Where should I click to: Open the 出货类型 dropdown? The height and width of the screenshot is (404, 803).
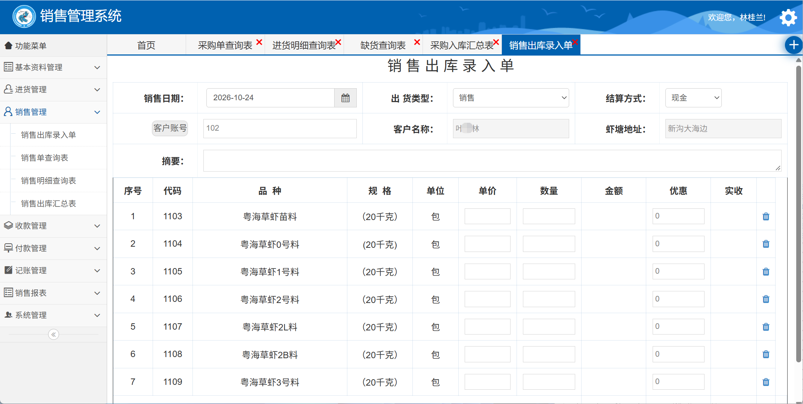click(x=511, y=98)
